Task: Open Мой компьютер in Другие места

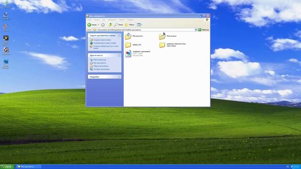Action: (x=99, y=60)
